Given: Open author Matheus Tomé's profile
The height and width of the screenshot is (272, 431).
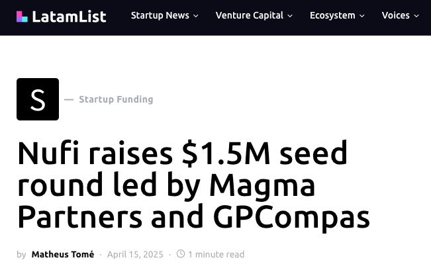Looking at the screenshot, I should (63, 254).
